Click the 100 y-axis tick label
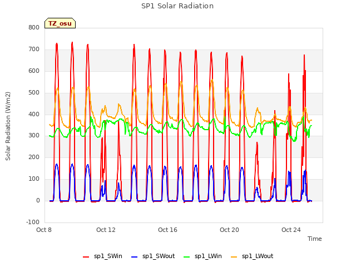The image size is (356, 267). (x=34, y=179)
